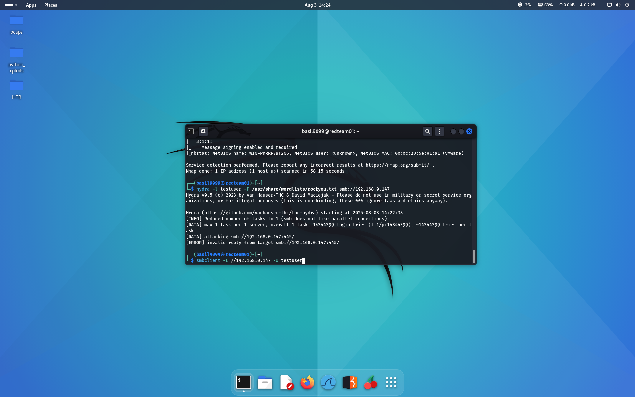
Task: Open CherryTree from the dock
Action: click(370, 382)
